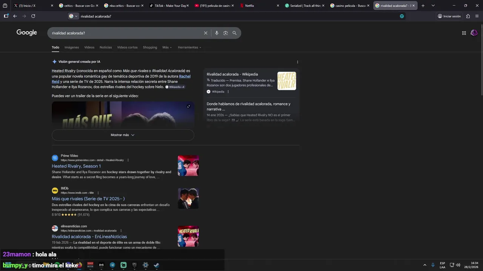Open the sidebar panel toggle icon
This screenshot has height=271, width=483.
click(x=6, y=16)
